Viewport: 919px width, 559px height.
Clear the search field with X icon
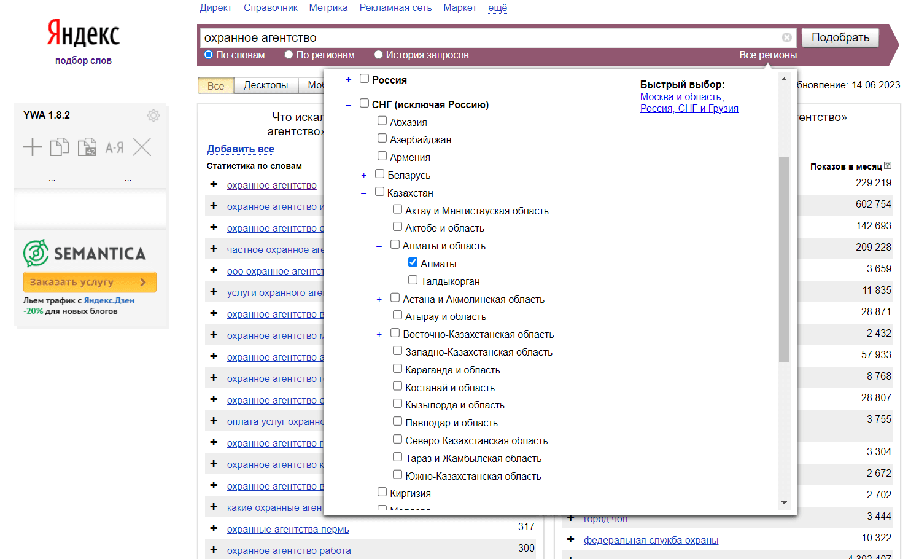(x=787, y=37)
